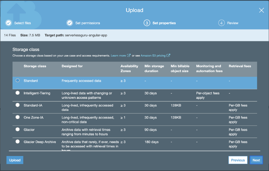Click the '180 days' cell
Image resolution: width=269 pixels, height=171 pixels.
coord(151,142)
